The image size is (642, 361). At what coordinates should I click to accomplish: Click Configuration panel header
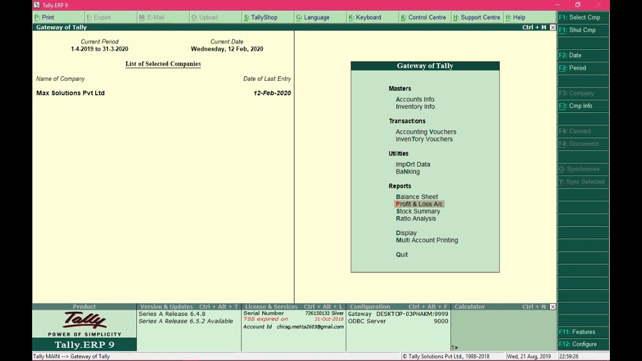pyautogui.click(x=398, y=307)
